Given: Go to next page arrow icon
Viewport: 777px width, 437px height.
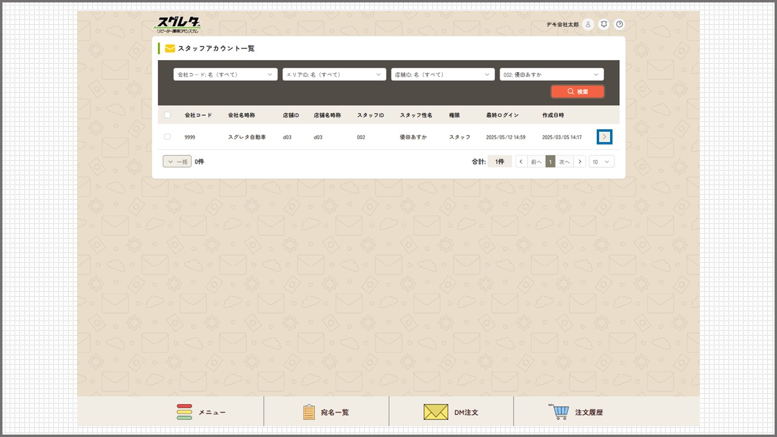Looking at the screenshot, I should click(580, 161).
